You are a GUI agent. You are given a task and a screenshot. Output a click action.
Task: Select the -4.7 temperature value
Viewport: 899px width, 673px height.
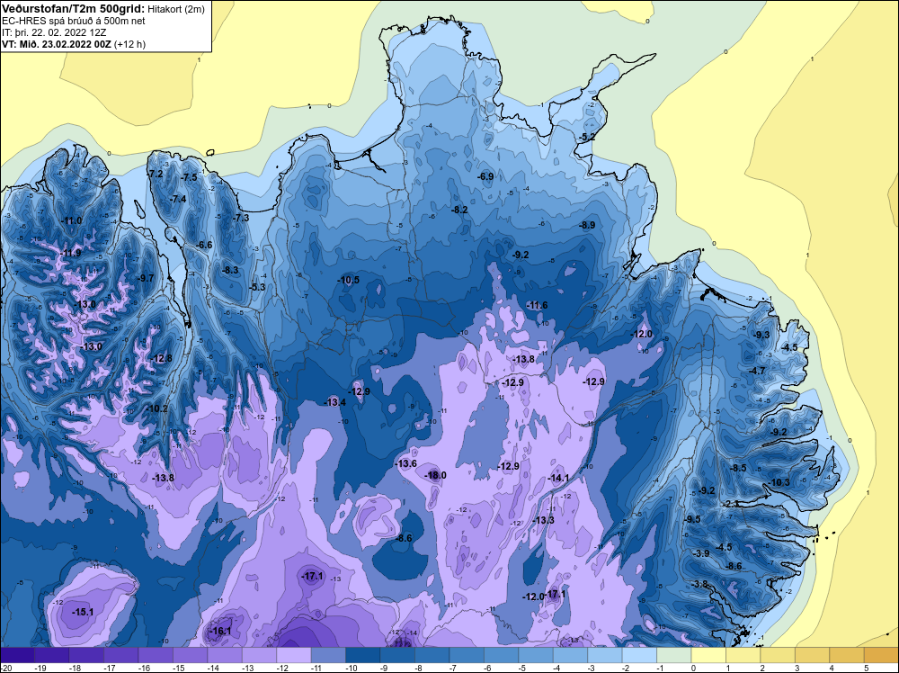[757, 372]
